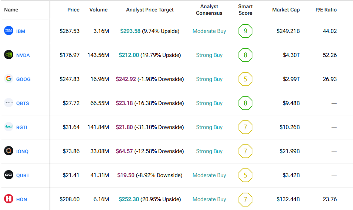Click RGTI's $21.80 price target
353x210 pixels.
tap(124, 127)
